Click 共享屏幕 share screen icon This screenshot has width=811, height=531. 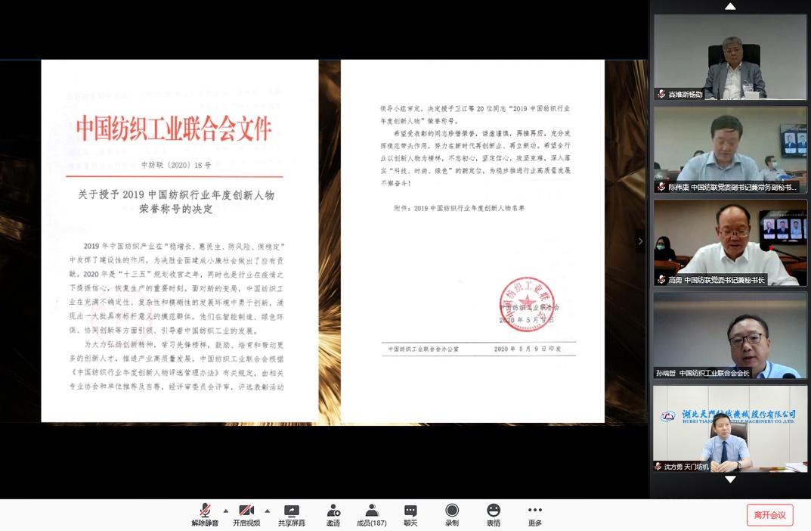[x=291, y=514]
